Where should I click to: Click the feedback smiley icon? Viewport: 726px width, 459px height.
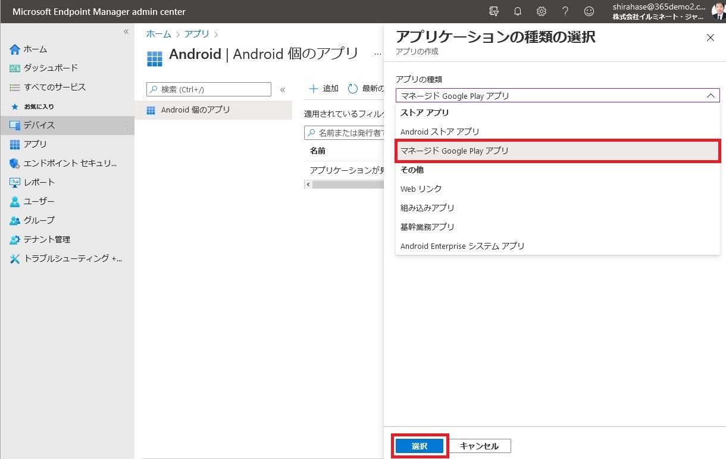click(589, 11)
